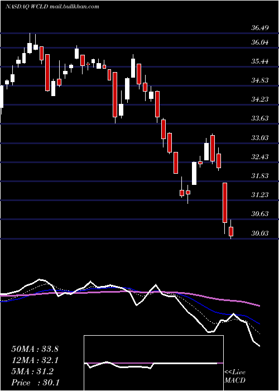Click the NASDAQ WCLD chart title text
This screenshot has height=391, width=279.
pos(52,7)
